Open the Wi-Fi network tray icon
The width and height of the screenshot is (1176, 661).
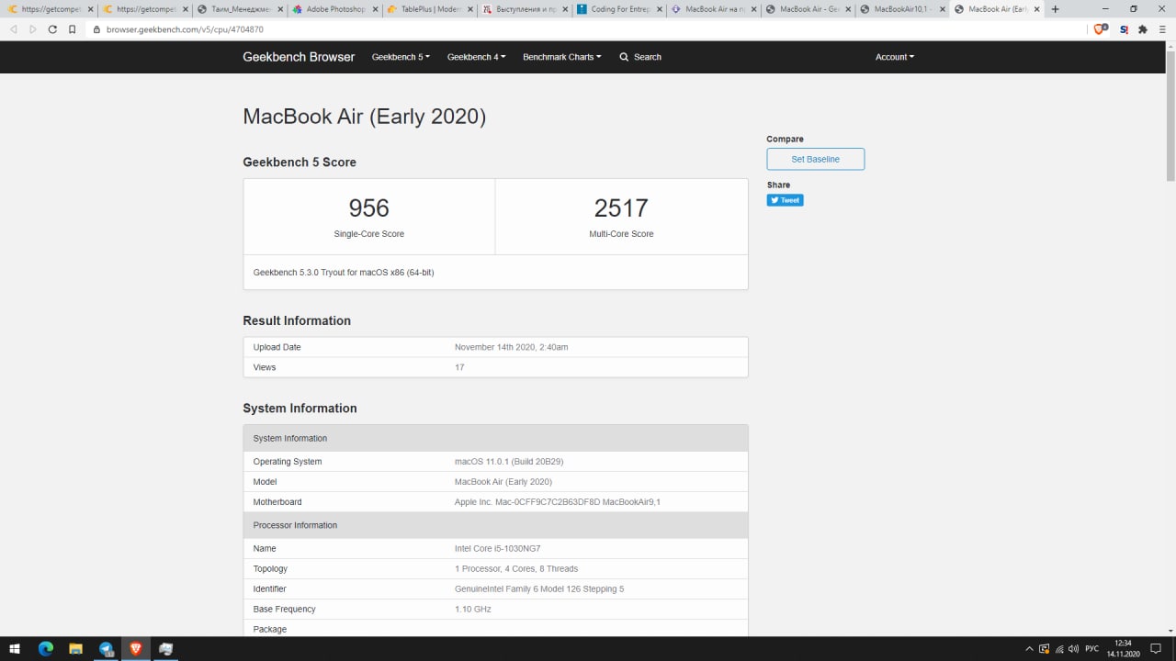1059,649
